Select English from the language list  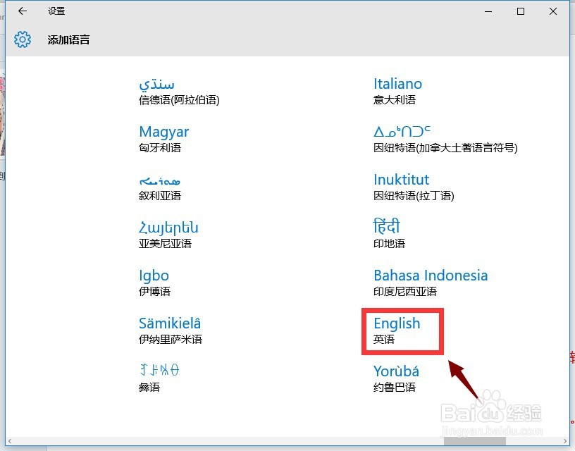tap(398, 330)
